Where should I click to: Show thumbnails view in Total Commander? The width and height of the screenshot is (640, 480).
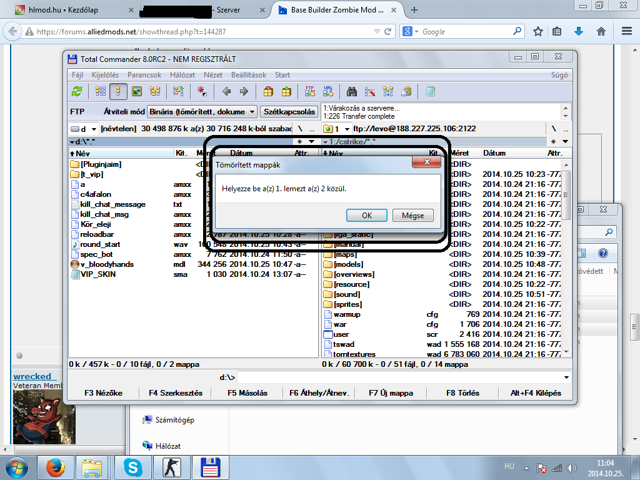[x=137, y=91]
